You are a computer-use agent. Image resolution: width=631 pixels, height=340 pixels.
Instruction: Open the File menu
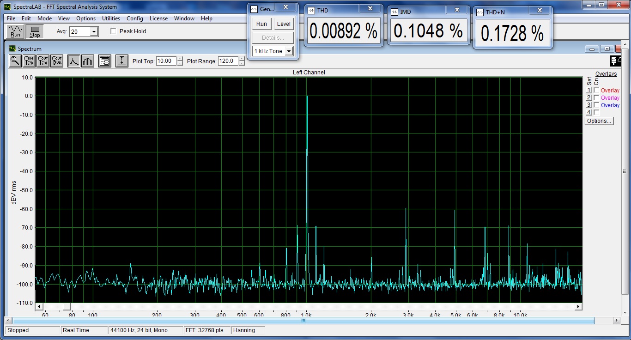[x=11, y=18]
